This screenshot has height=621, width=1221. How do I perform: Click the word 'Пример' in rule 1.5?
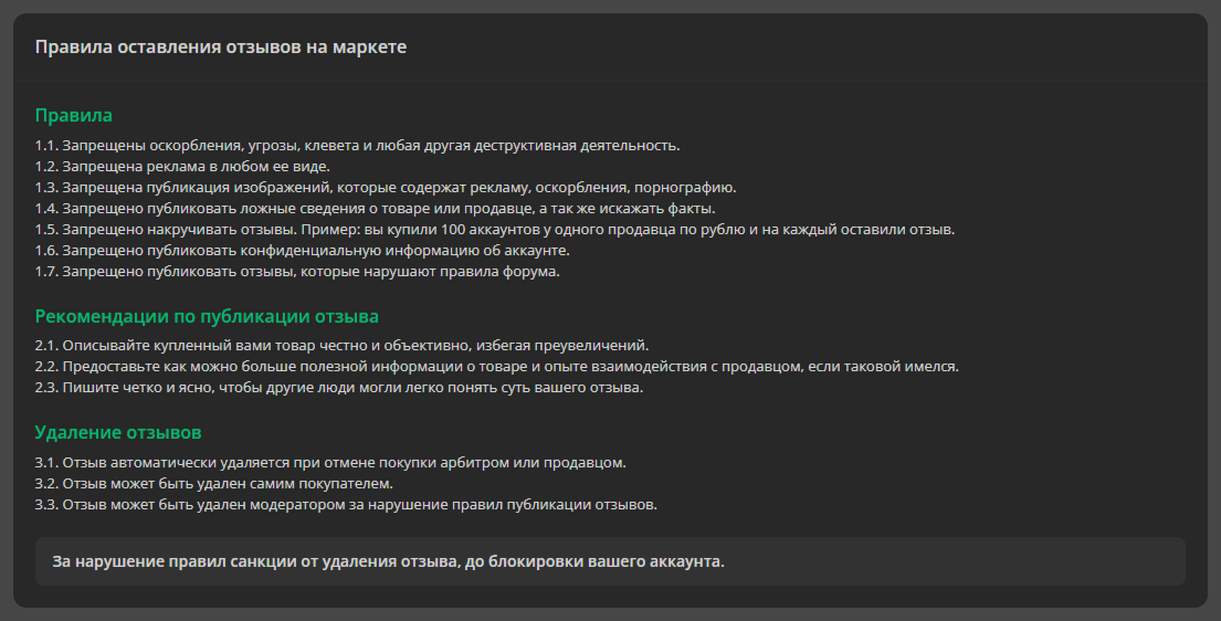330,229
